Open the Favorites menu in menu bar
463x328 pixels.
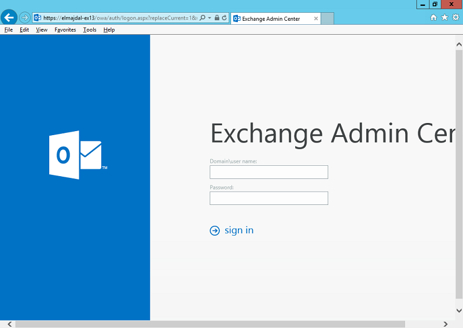[65, 29]
